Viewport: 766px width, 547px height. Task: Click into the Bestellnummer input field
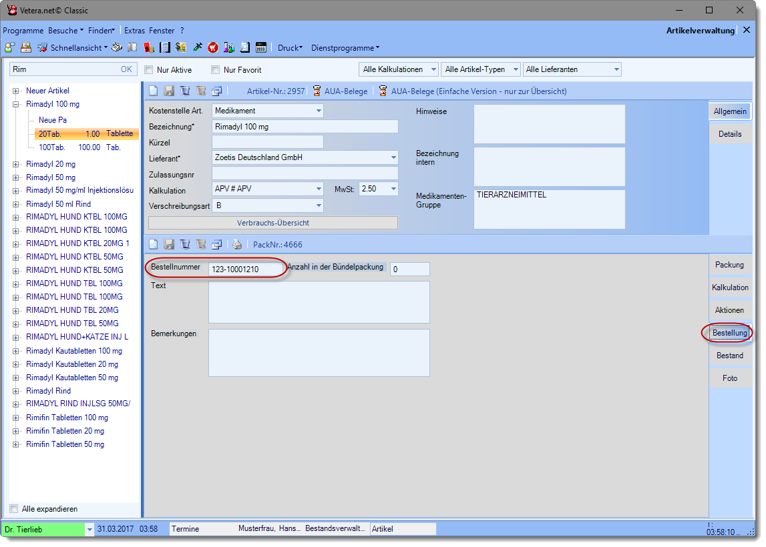coord(244,269)
